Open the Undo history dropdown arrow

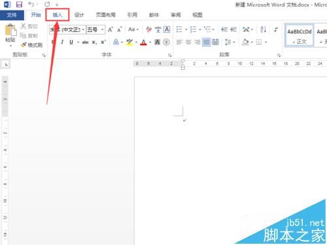coord(37,5)
